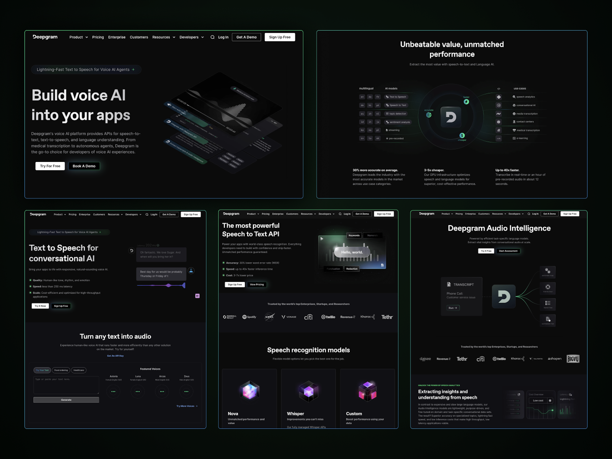Select the 'Healthcare' tab
The height and width of the screenshot is (459, 612).
point(79,370)
